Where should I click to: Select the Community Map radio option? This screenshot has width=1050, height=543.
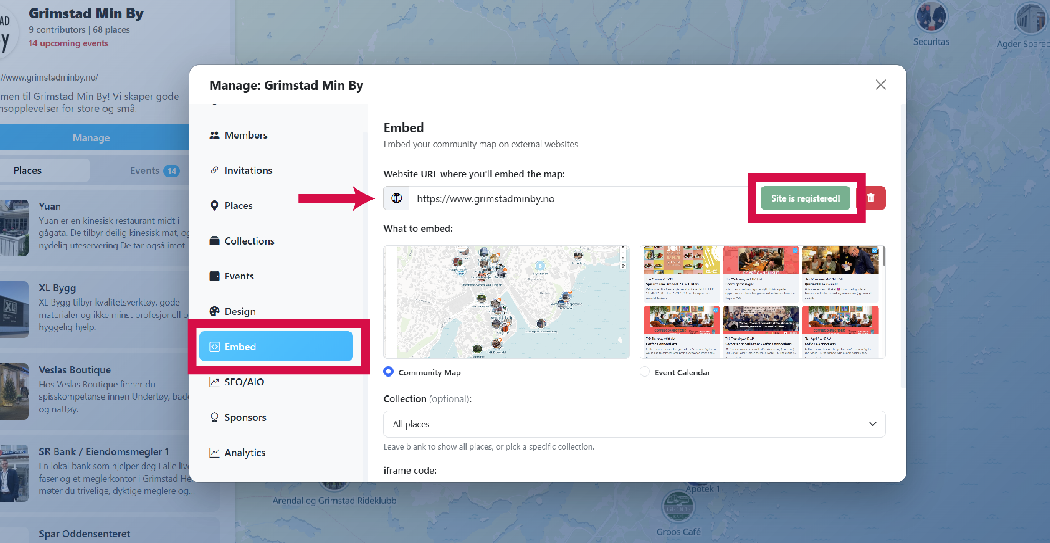tap(388, 372)
